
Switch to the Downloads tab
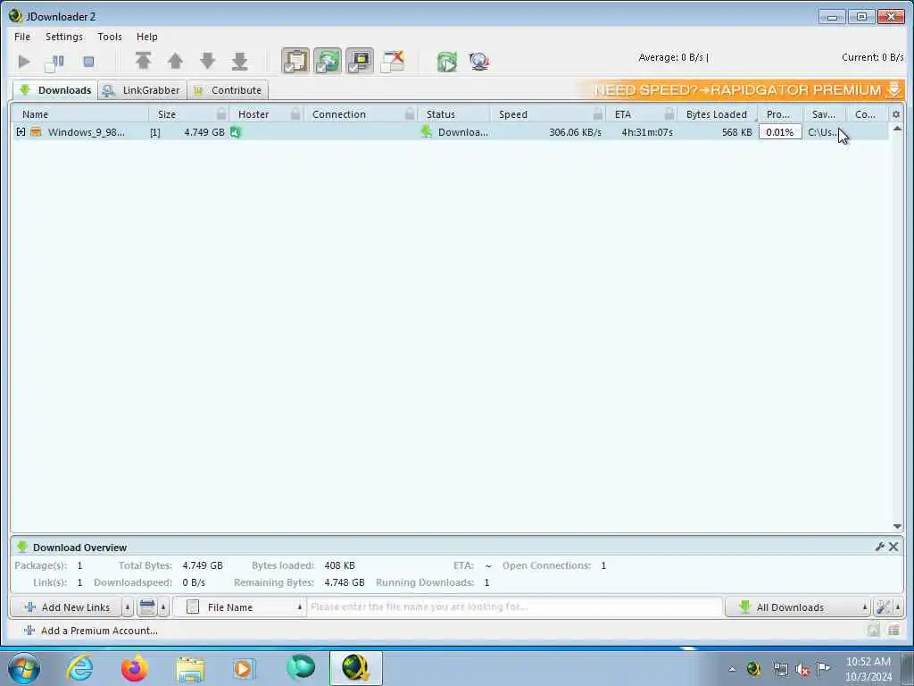tap(55, 90)
